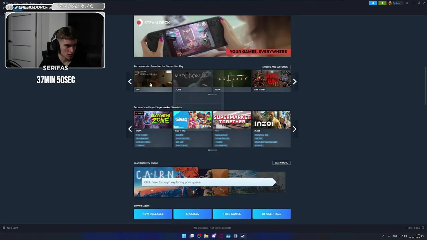427x240 pixels.
Task: Click the Explore and Customize button
Action: (275, 67)
